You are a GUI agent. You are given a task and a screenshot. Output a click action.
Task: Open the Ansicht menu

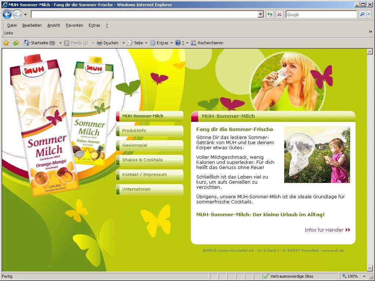click(53, 25)
